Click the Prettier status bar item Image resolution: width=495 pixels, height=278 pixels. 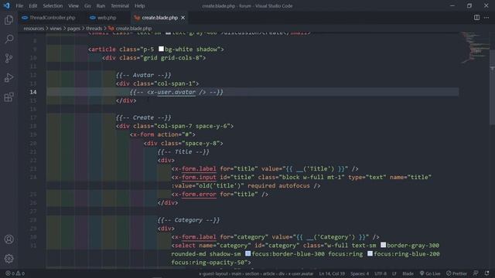[x=456, y=273]
